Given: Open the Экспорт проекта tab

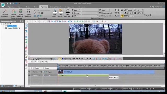Looking at the screenshot, I should click(56, 7).
